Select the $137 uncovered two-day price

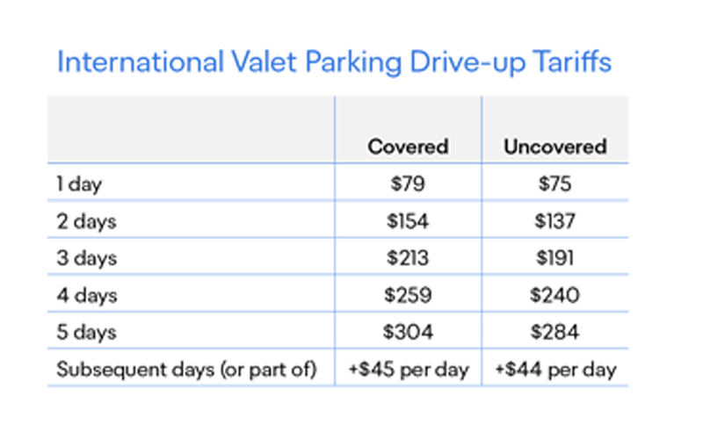(x=554, y=221)
